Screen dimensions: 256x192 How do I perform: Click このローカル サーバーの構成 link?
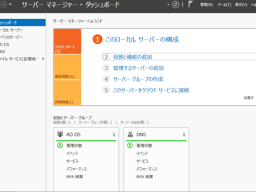coord(142,39)
